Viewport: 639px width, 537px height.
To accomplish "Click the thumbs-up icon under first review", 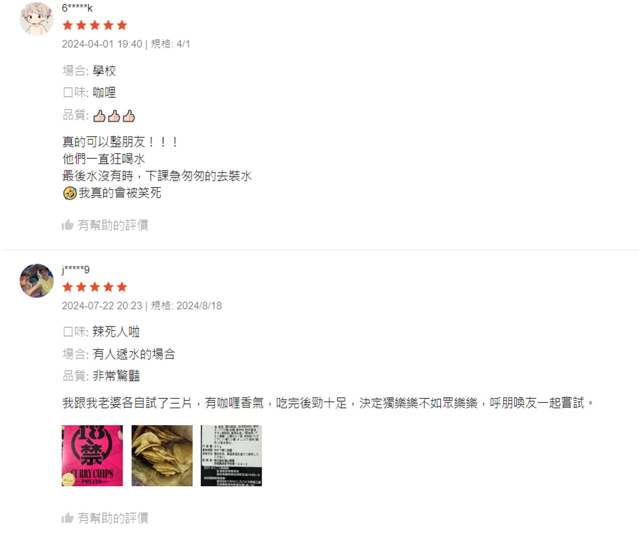I will click(67, 225).
